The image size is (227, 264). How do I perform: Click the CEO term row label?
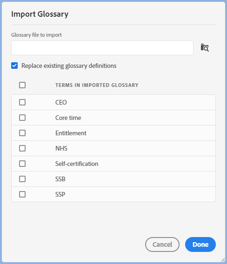(x=61, y=102)
